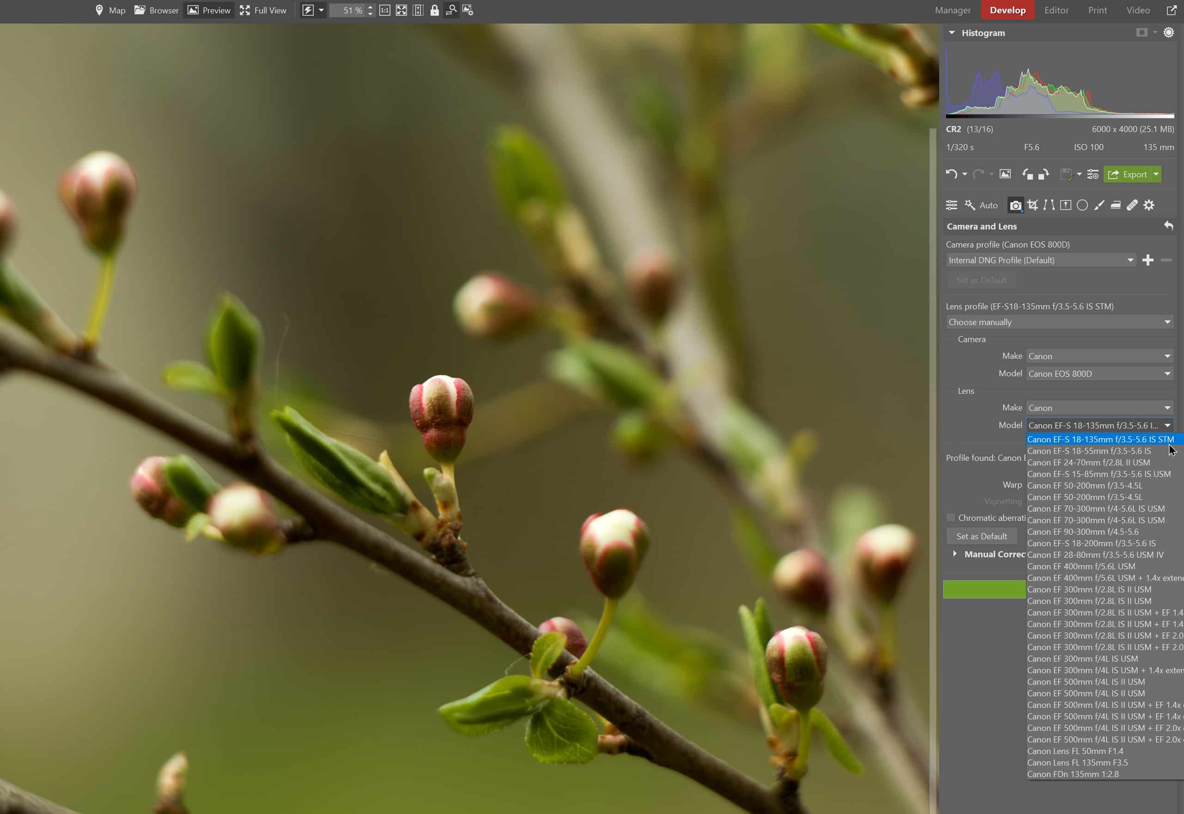The width and height of the screenshot is (1184, 814).
Task: Select the Retouching bandage tool icon
Action: tap(1132, 205)
